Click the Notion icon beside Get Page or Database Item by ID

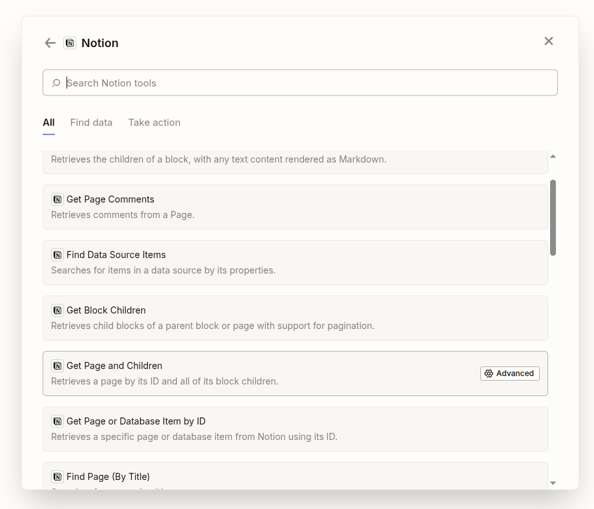(x=57, y=421)
